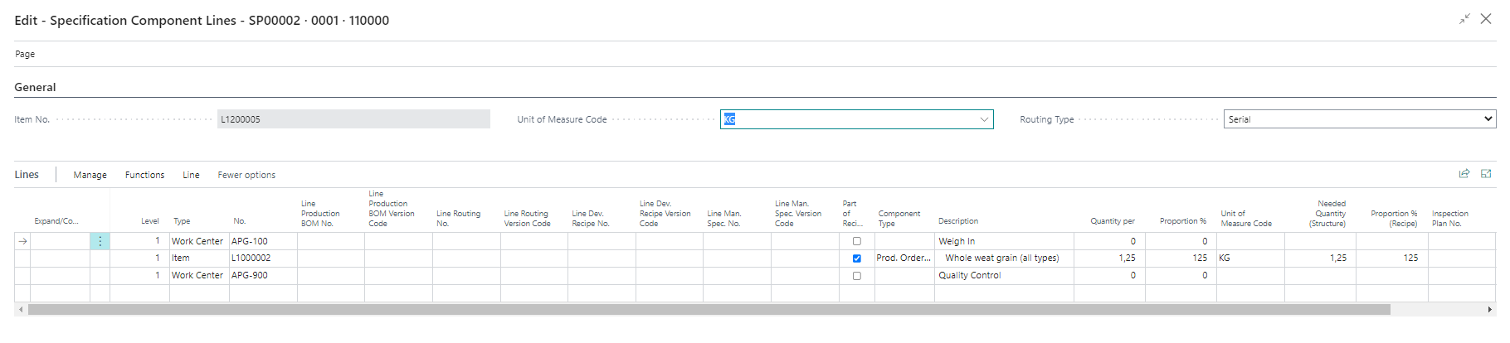
Task: Click the Type cell reading Item
Action: point(198,258)
